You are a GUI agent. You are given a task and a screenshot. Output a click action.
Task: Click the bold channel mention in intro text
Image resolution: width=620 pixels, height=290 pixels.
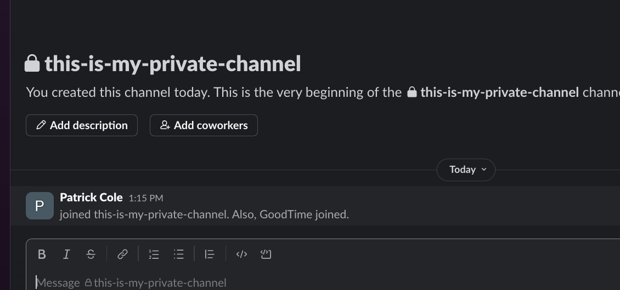[499, 92]
